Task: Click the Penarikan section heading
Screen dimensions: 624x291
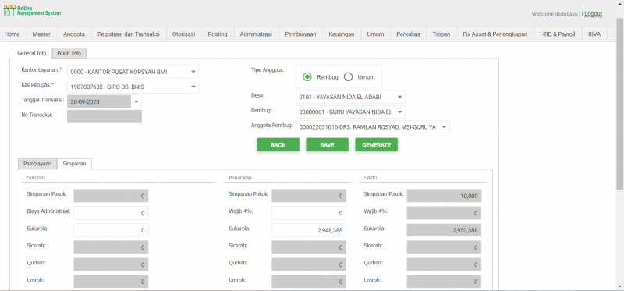Action: (x=240, y=178)
